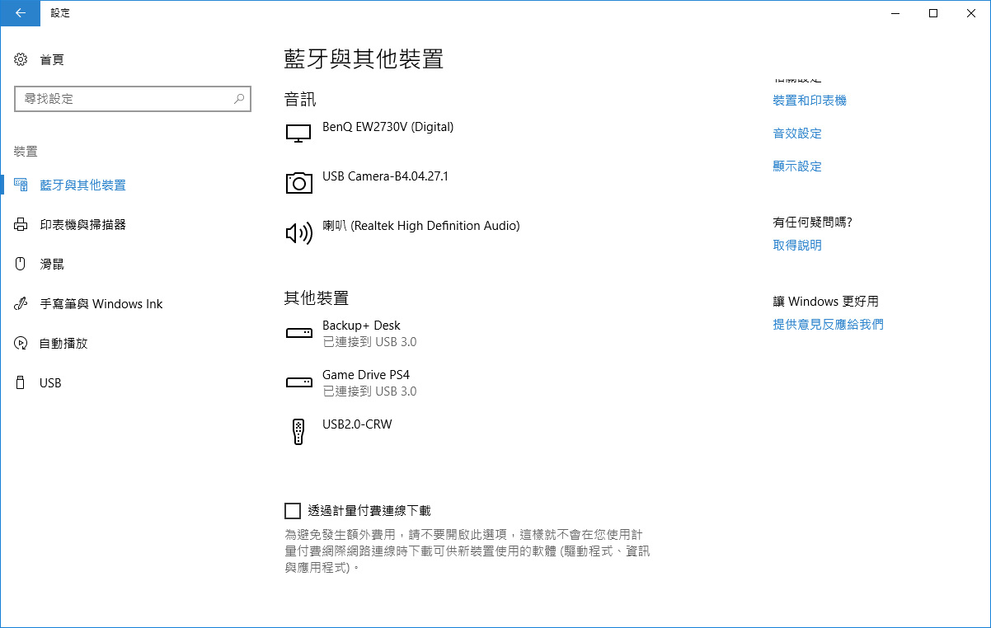This screenshot has height=628, width=991.
Task: Click the USB2.0-CRW device icon
Action: pos(298,431)
